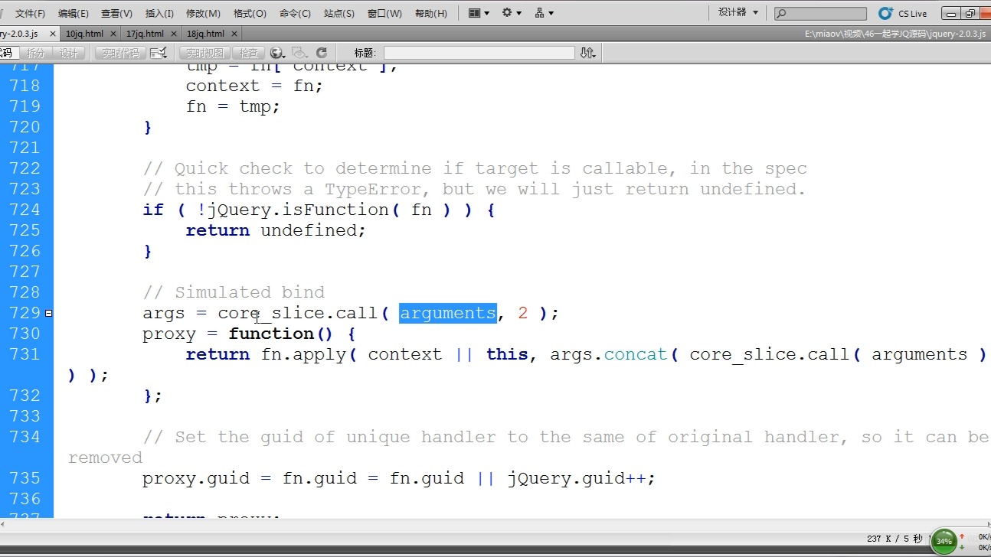Close the jquery-2.0.3.js tab
Screen dimensions: 991x557
pyautogui.click(x=53, y=34)
